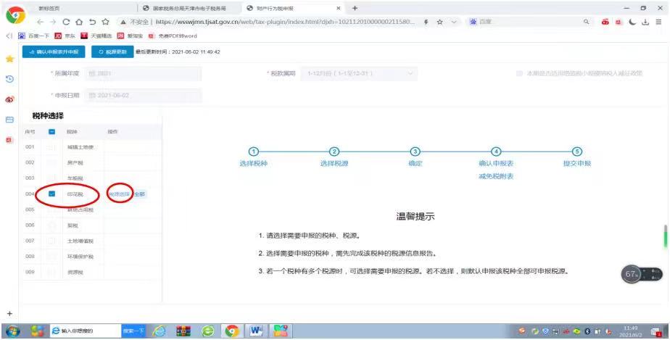Image resolution: width=670 pixels, height=340 pixels.
Task: Open the red Weibo extension icon in toolbar
Action: click(x=605, y=22)
